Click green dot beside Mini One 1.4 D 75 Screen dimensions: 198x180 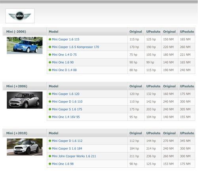coord(50,54)
